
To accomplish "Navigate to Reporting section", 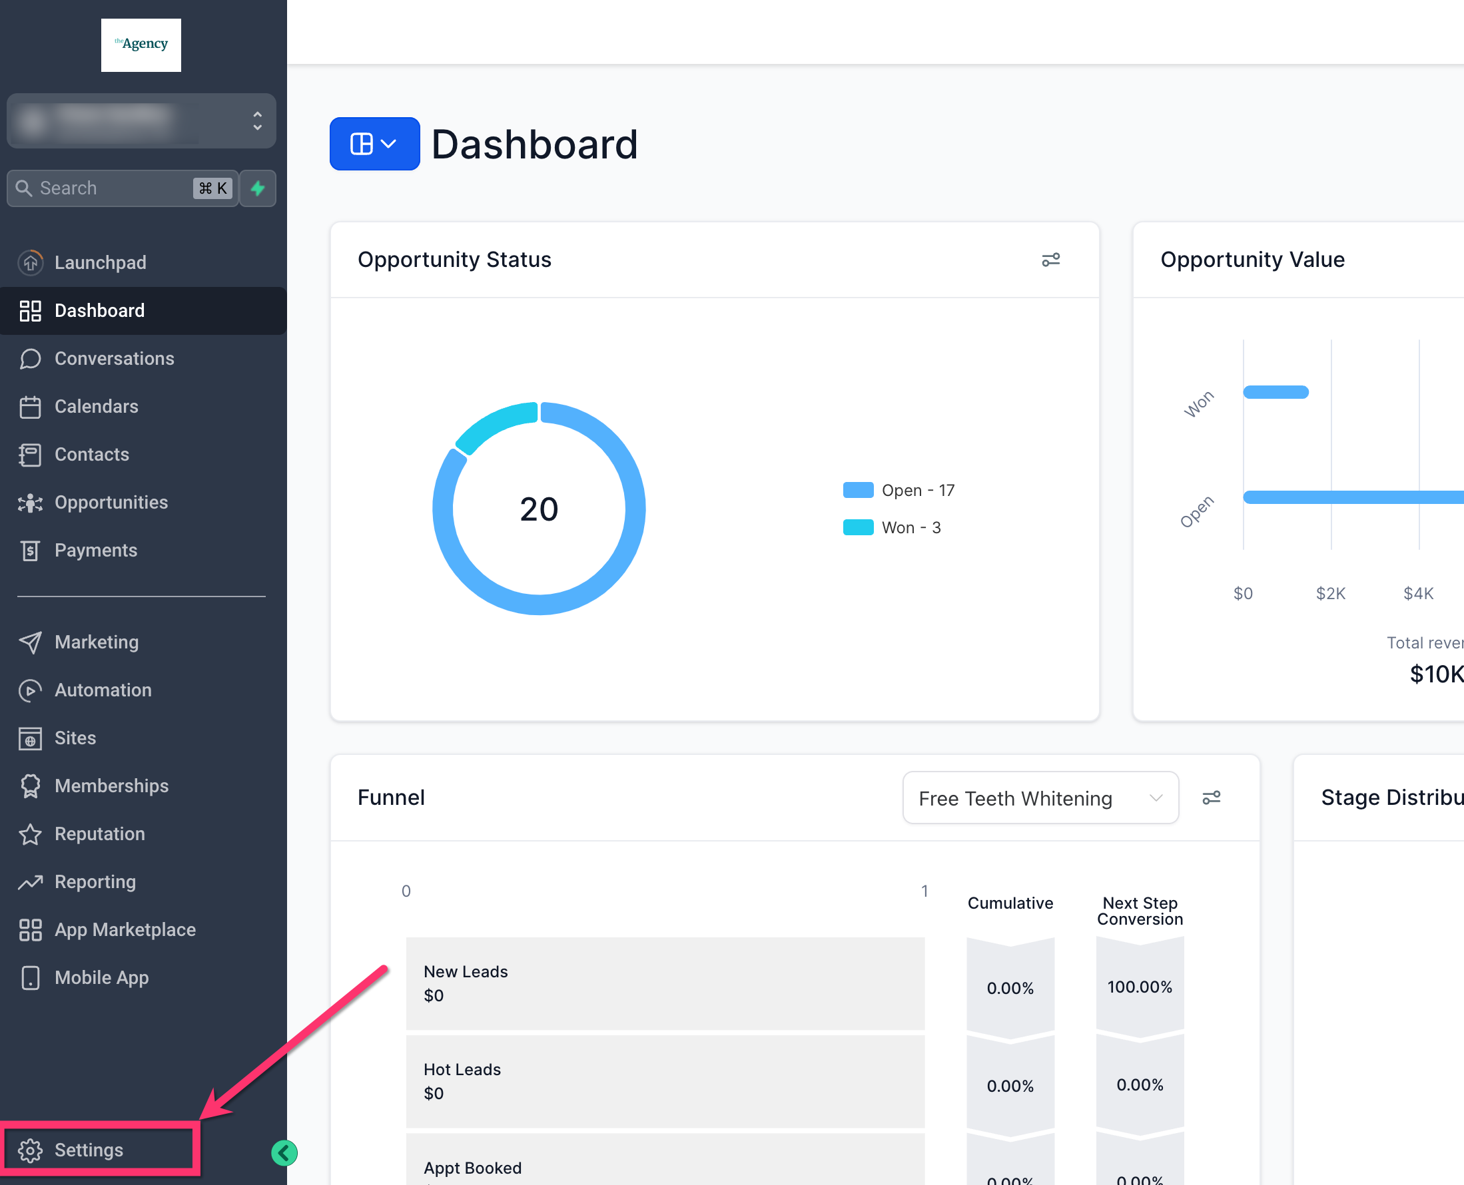I will 95,882.
